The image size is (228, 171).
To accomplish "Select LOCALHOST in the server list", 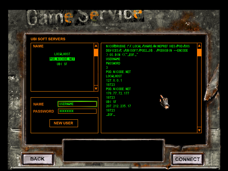I will [62, 54].
